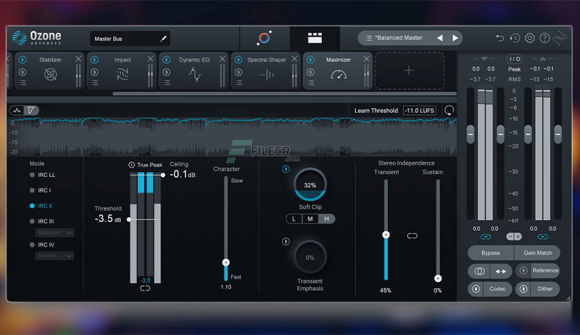
Task: Select the Stabilizer module icon
Action: tap(51, 75)
